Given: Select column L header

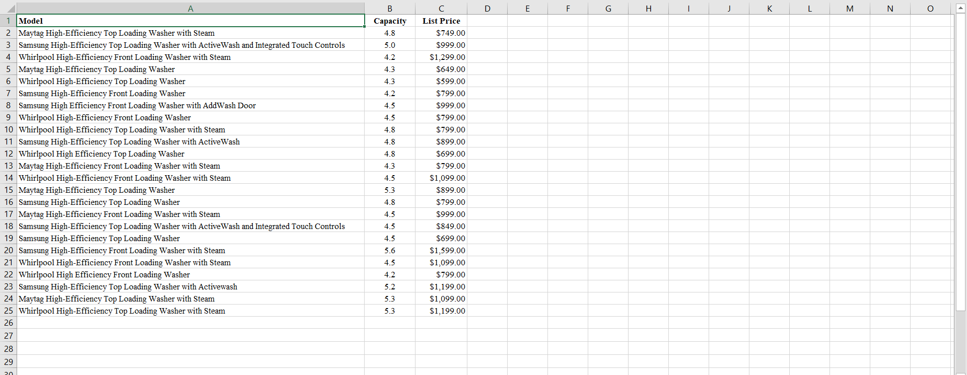Looking at the screenshot, I should (809, 9).
